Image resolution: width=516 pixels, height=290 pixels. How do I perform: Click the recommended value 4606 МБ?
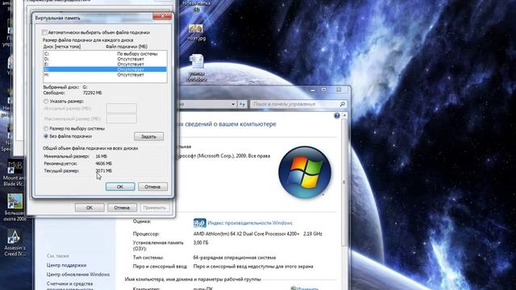pos(103,164)
